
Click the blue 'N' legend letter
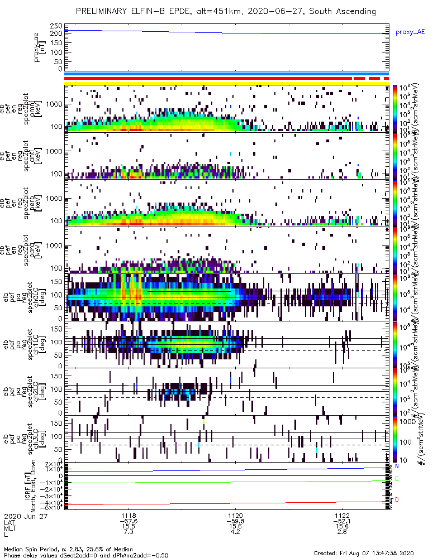tap(397, 466)
